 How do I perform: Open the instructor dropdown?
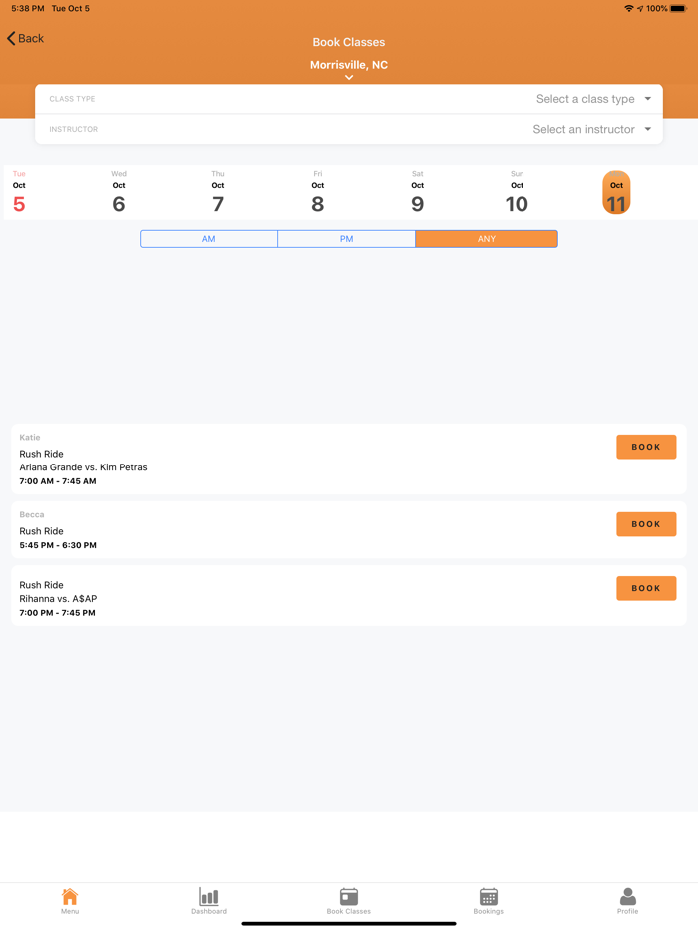point(591,129)
